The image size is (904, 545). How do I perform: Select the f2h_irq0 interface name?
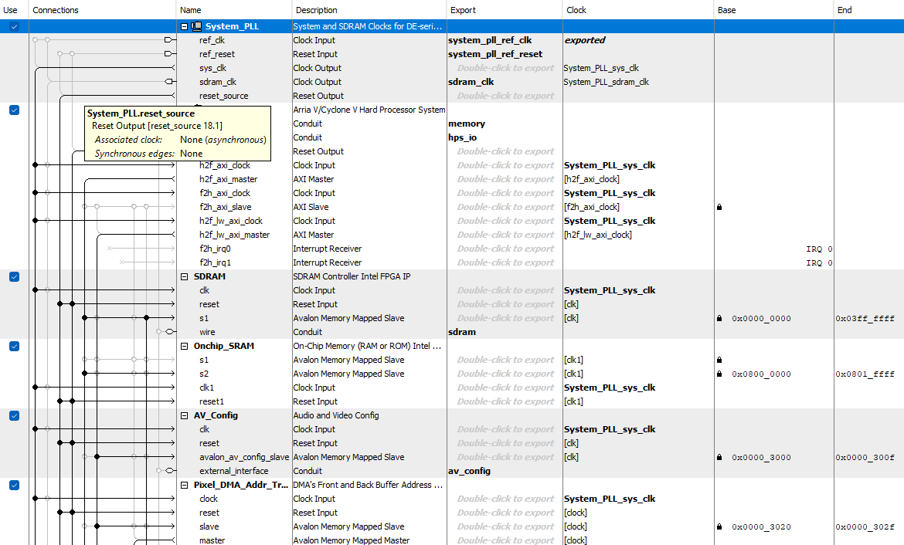(215, 249)
